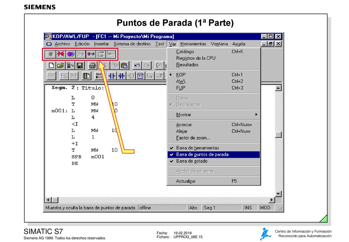
Task: Toggle the Breakpoints Active icon
Action: coord(71,54)
